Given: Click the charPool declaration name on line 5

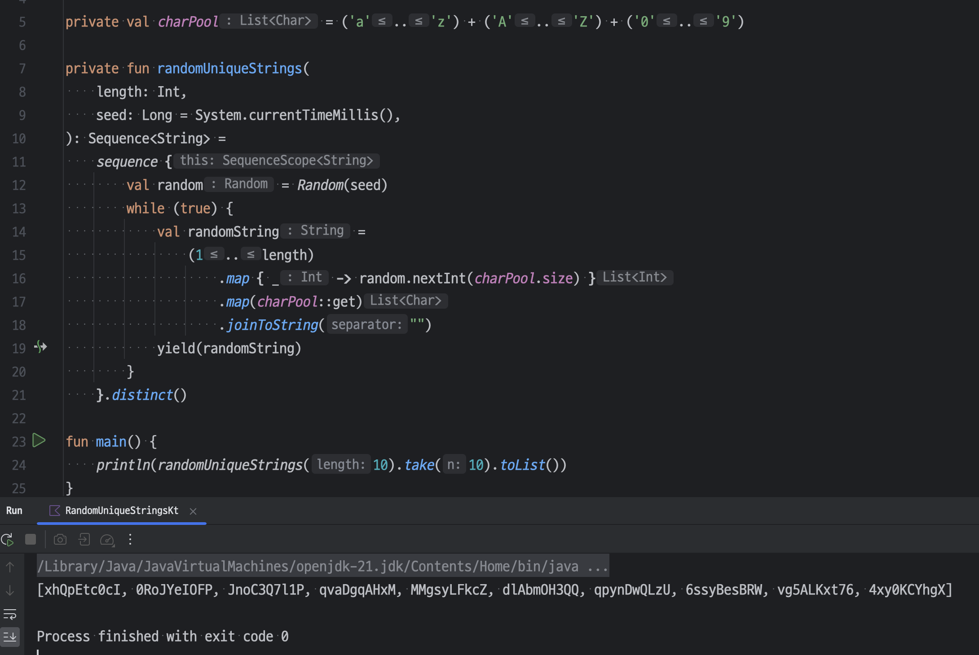Looking at the screenshot, I should (x=188, y=22).
